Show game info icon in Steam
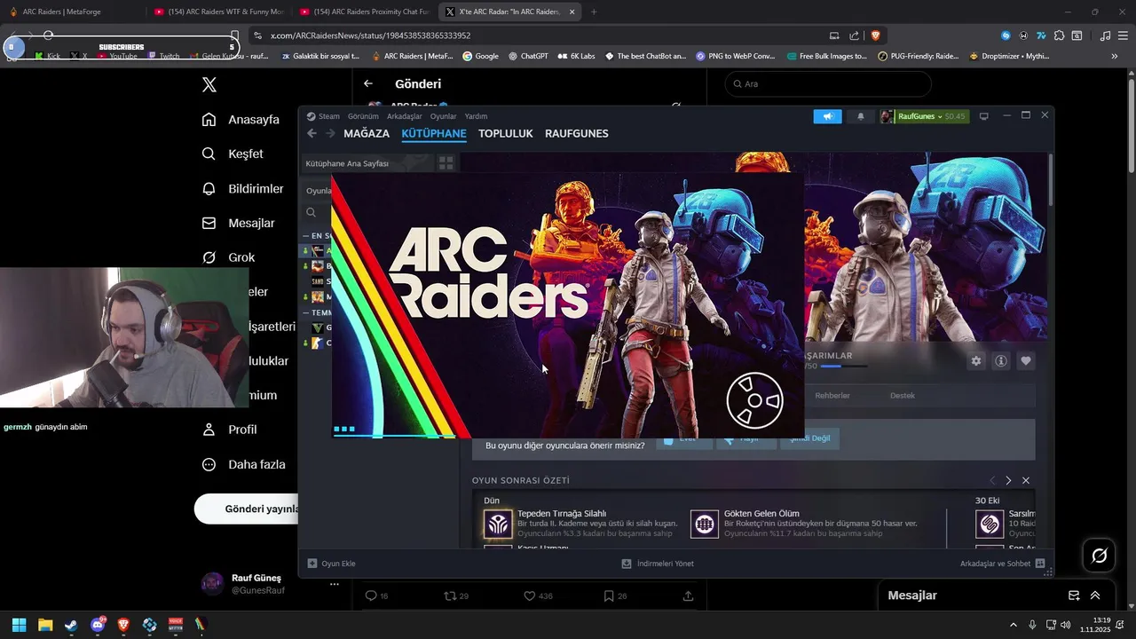 click(1001, 361)
